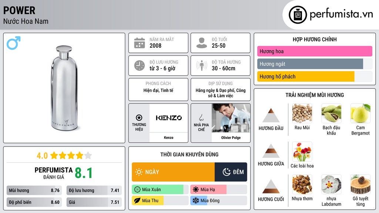
Task: Click the Thời gian khuyên dùng heading
Action: [x=189, y=155]
